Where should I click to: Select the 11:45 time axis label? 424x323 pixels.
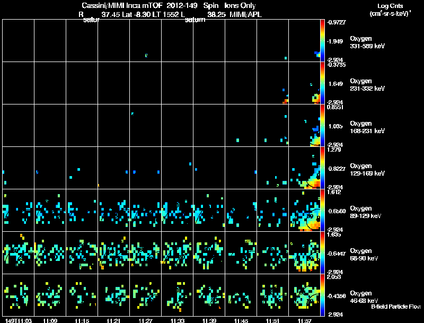[241, 320]
